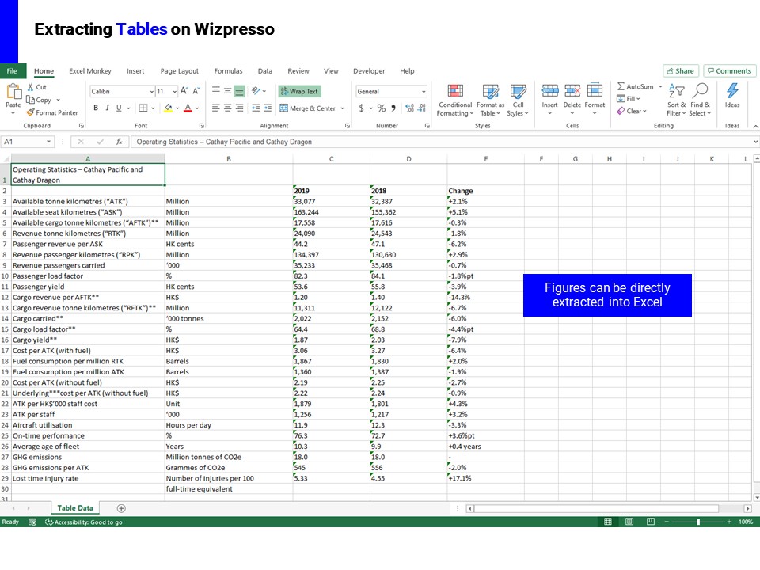
Task: Toggle Bottom Align vertical alignment
Action: pyautogui.click(x=239, y=91)
